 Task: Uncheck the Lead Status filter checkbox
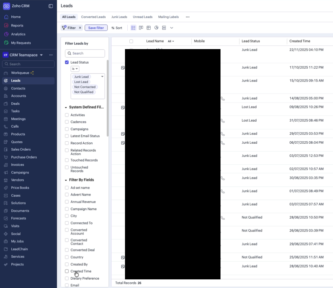tap(67, 62)
